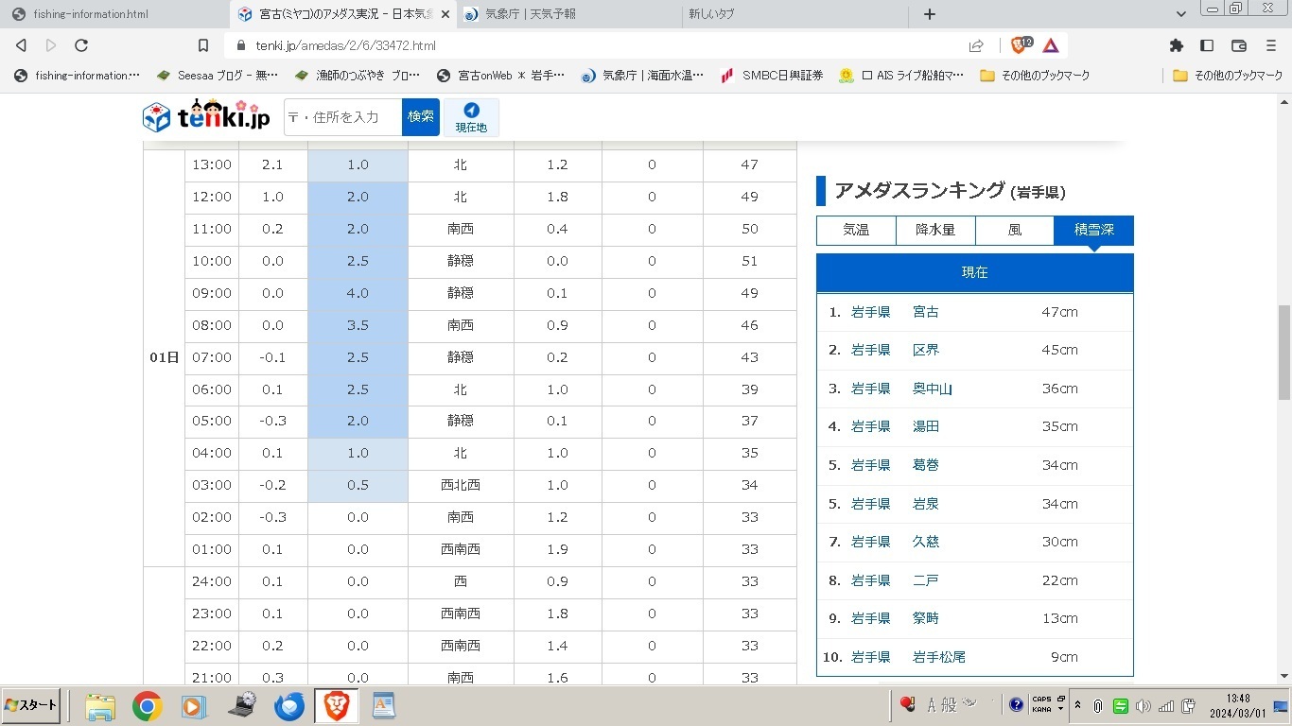1292x726 pixels.
Task: Open 漁師のつぶやき bookmark
Action: 357,76
